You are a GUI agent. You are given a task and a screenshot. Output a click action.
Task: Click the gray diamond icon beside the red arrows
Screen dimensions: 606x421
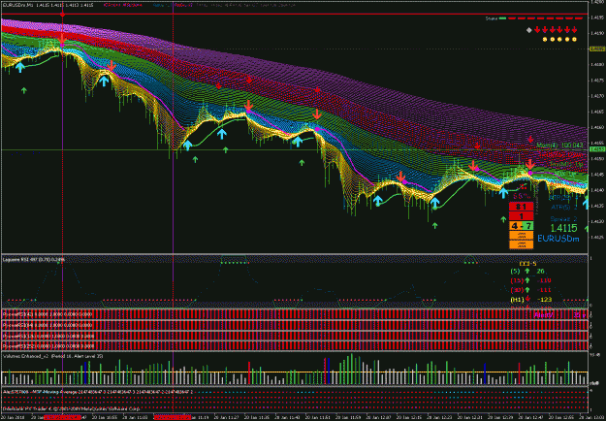(x=528, y=29)
